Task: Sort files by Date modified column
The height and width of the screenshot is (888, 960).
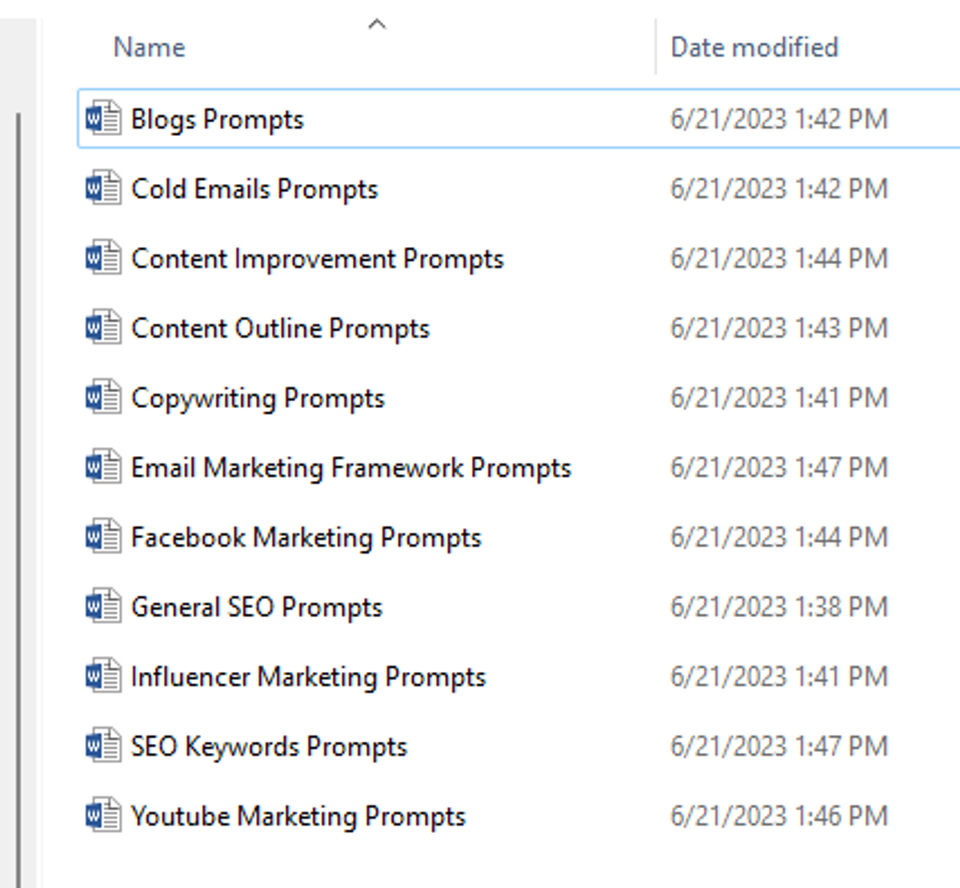Action: click(754, 48)
